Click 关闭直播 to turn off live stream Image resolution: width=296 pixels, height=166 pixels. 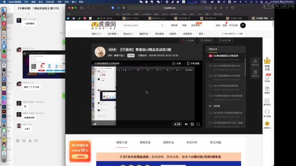(x=188, y=40)
